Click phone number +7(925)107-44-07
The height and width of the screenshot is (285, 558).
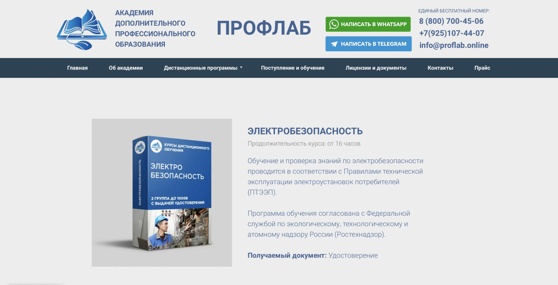(x=452, y=33)
